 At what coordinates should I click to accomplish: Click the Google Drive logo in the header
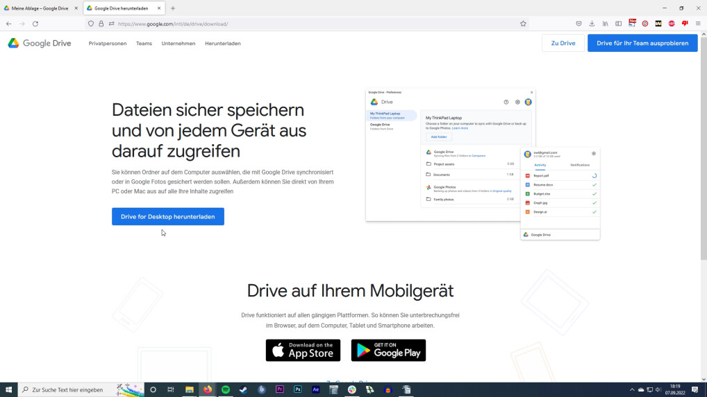(40, 43)
